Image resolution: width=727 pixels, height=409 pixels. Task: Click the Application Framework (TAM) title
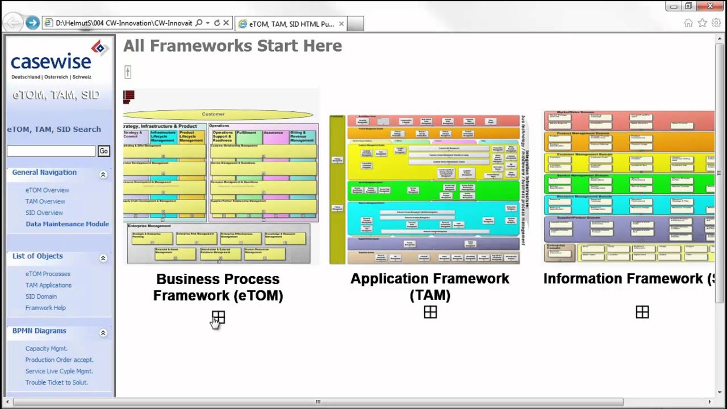click(x=430, y=287)
